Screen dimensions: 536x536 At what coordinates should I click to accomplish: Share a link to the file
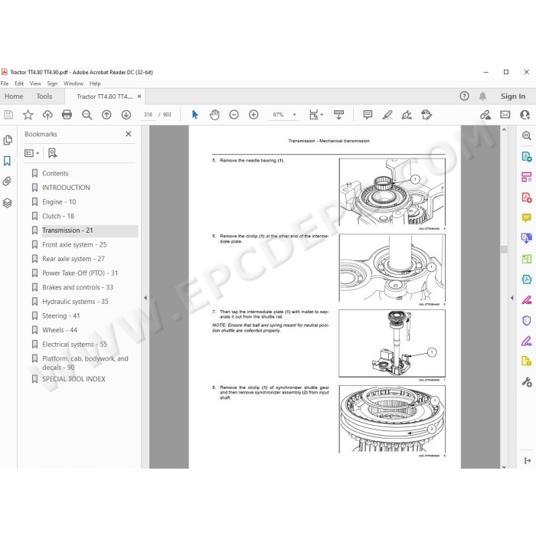point(485,115)
